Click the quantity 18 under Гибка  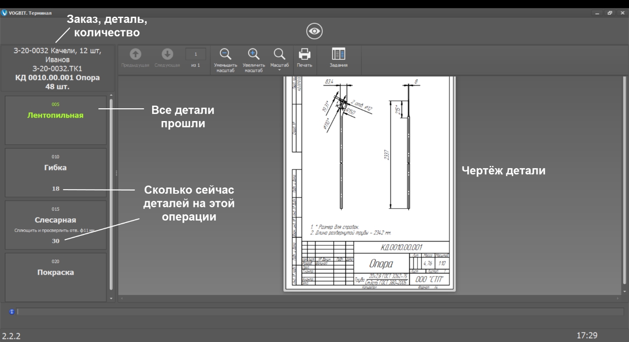pos(56,189)
